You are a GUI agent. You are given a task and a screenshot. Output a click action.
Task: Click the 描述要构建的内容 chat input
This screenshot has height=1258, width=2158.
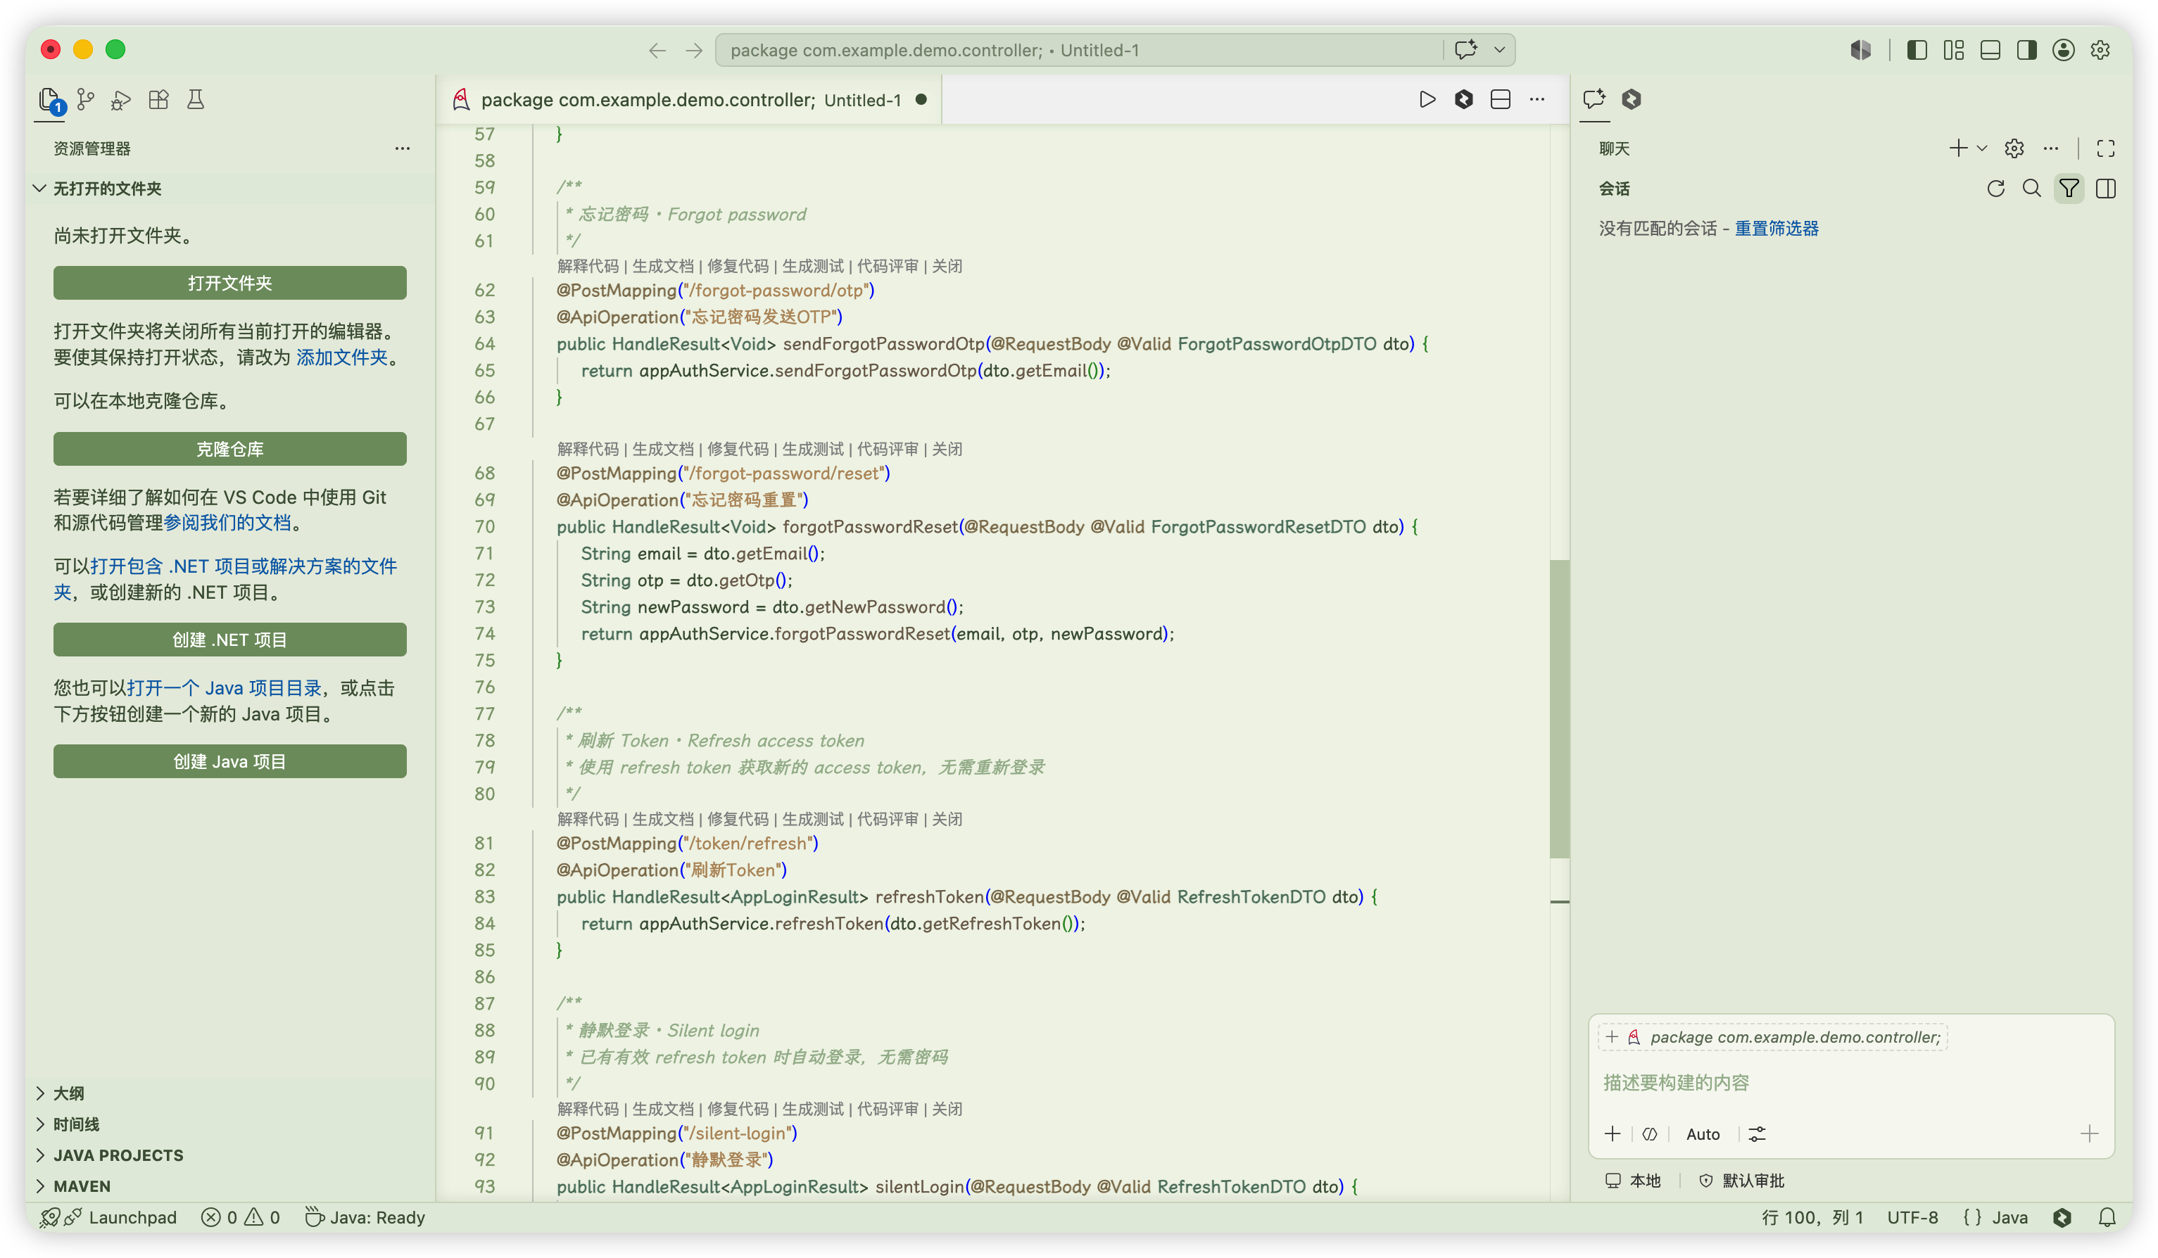[1850, 1083]
